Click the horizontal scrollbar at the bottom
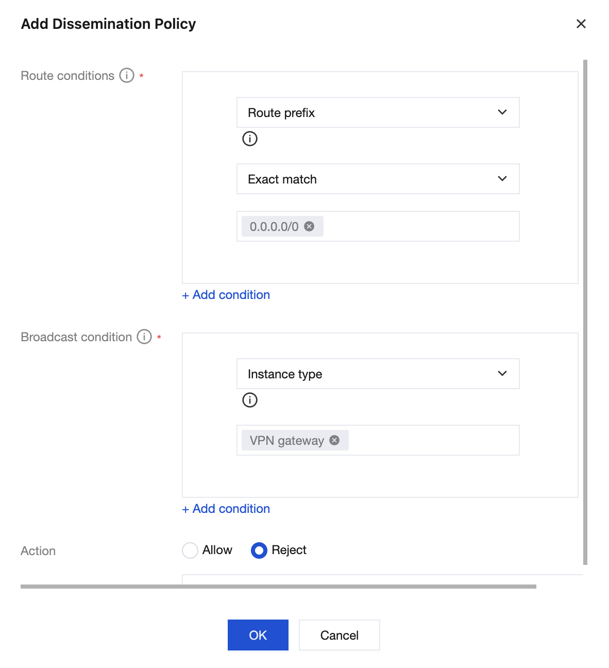609x668 pixels. coord(278,587)
